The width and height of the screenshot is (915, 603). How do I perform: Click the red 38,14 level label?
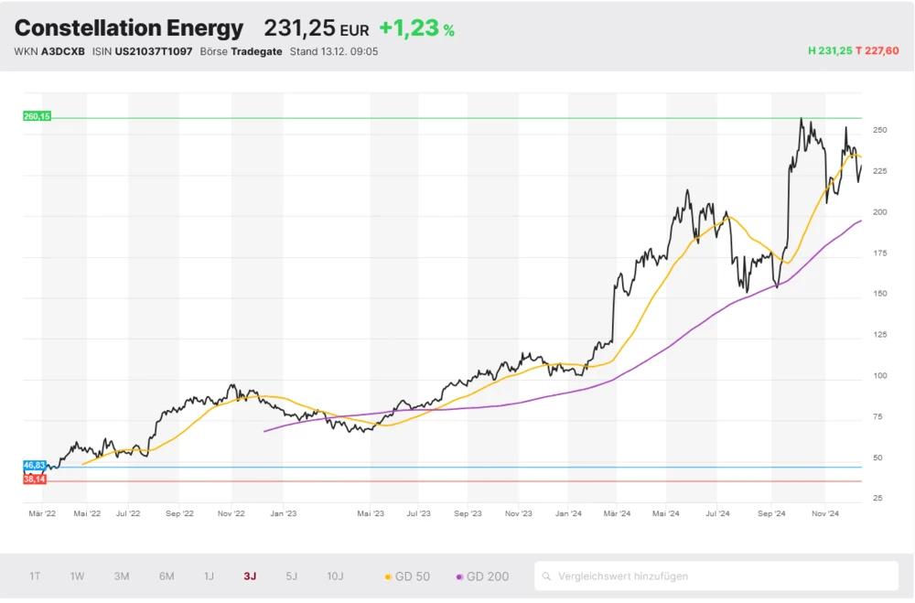(x=35, y=478)
